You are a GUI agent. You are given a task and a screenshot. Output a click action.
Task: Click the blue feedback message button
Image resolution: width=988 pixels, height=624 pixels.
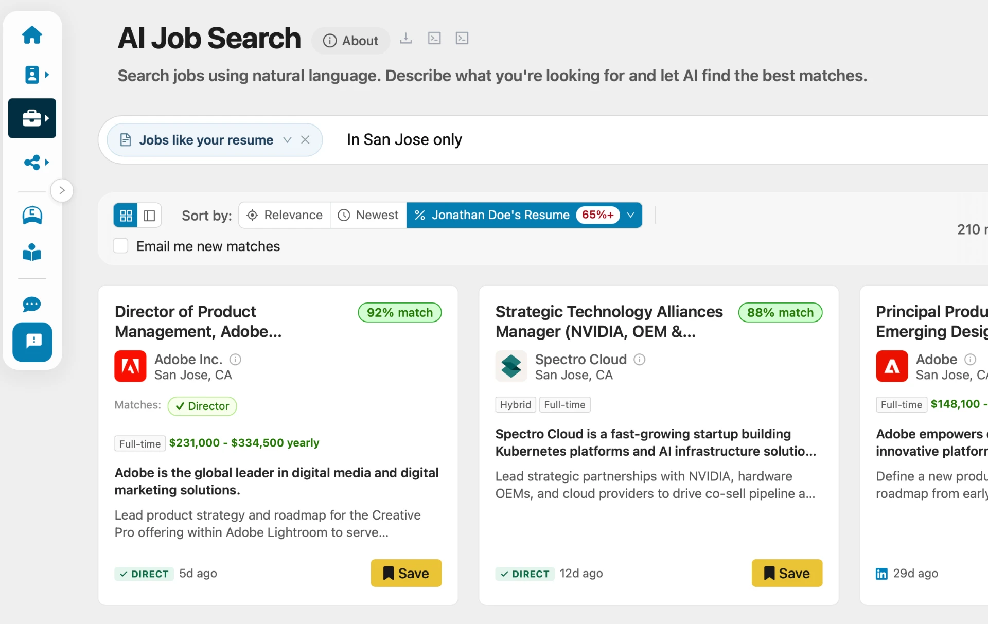tap(32, 342)
